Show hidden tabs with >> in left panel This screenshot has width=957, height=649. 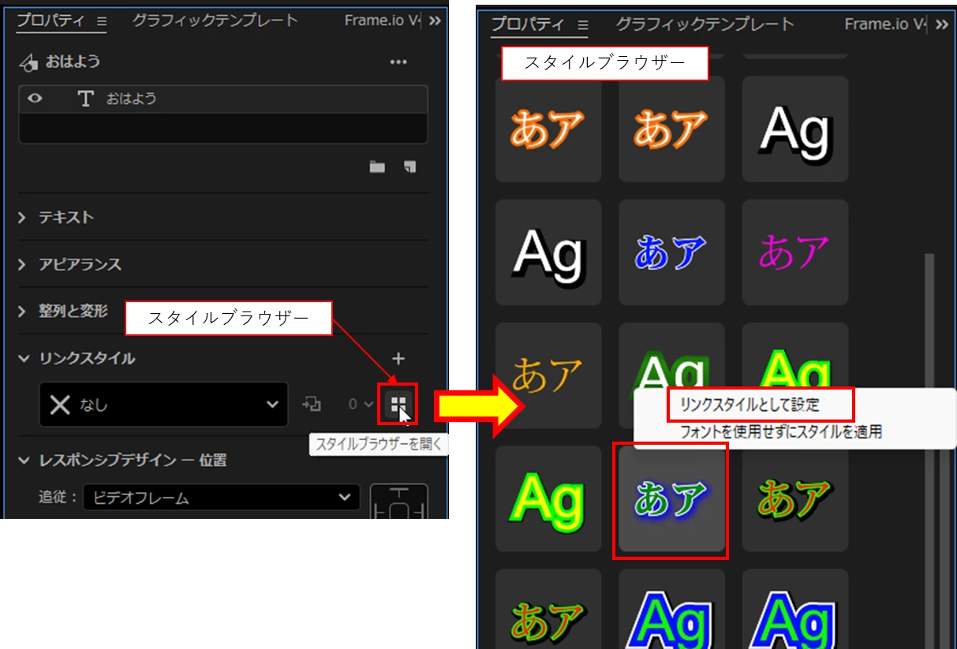435,21
